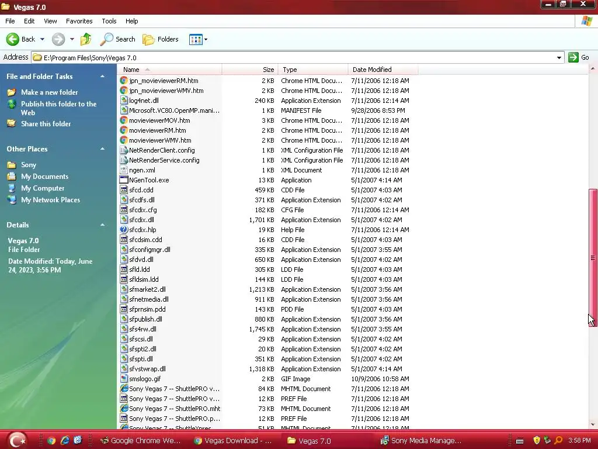Switch to Sony Media Manager taskbar window
This screenshot has height=449, width=598.
pyautogui.click(x=422, y=441)
